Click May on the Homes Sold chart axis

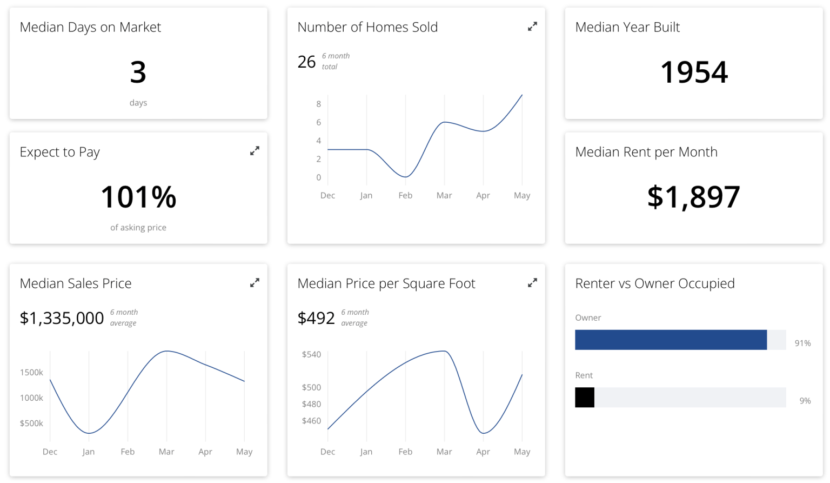point(522,195)
